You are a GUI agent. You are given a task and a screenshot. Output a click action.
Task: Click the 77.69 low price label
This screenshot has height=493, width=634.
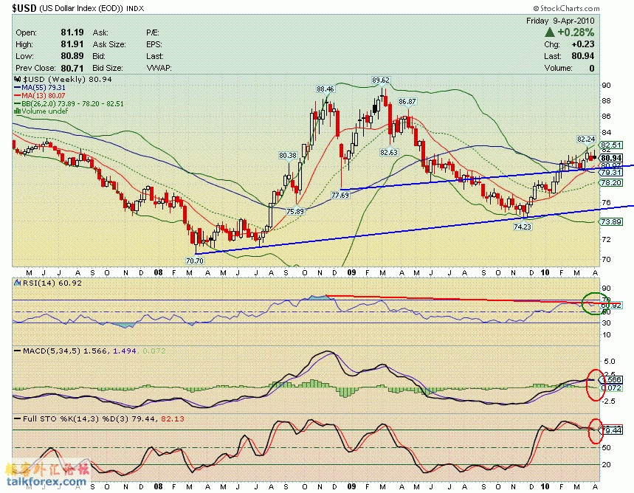340,195
